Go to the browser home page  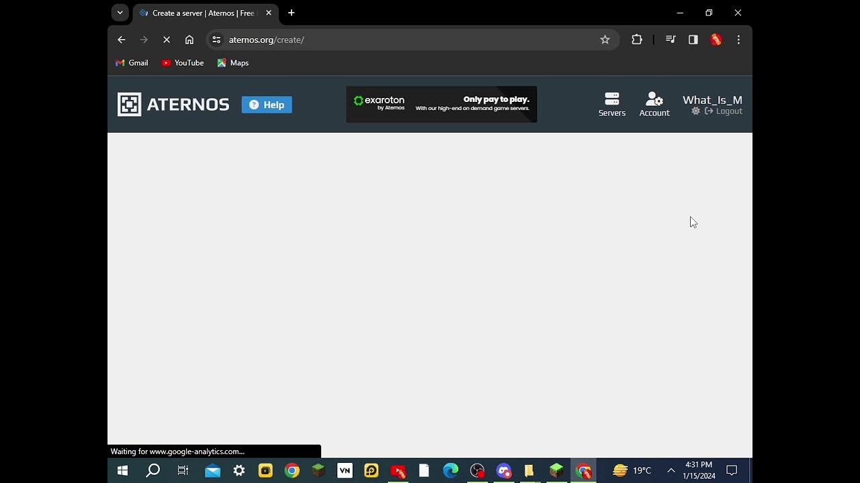point(189,40)
